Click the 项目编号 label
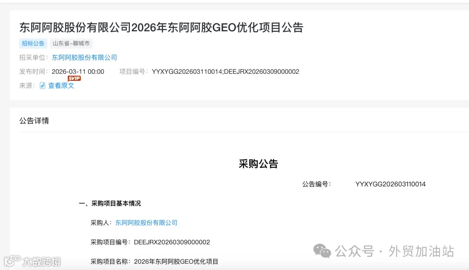The width and height of the screenshot is (469, 270). point(133,72)
